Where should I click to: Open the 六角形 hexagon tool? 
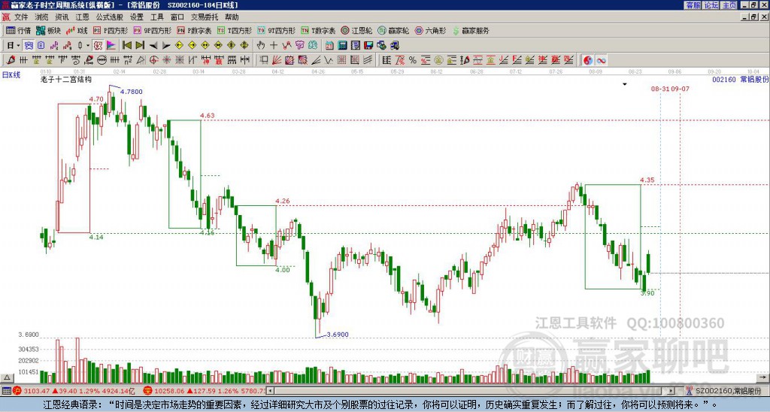click(x=430, y=30)
